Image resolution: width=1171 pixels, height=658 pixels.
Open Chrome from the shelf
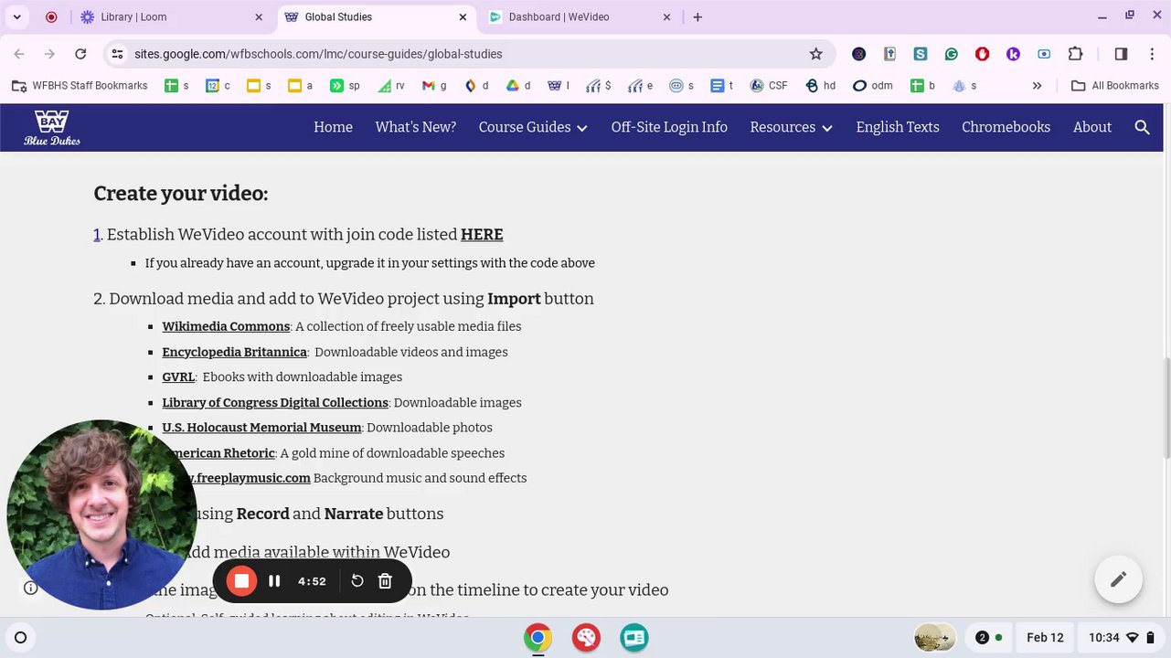[538, 638]
